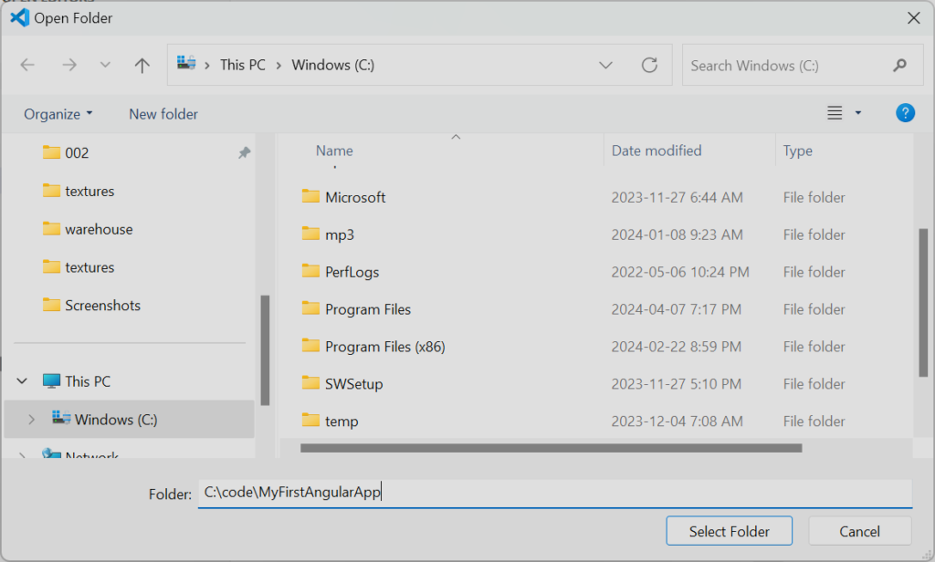Click the view layout icon
Viewport: 935px width, 562px height.
835,113
